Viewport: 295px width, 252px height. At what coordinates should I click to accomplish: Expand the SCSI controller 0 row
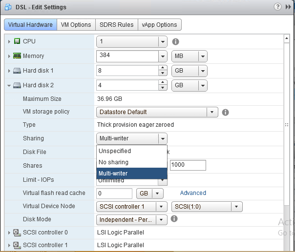click(x=9, y=233)
